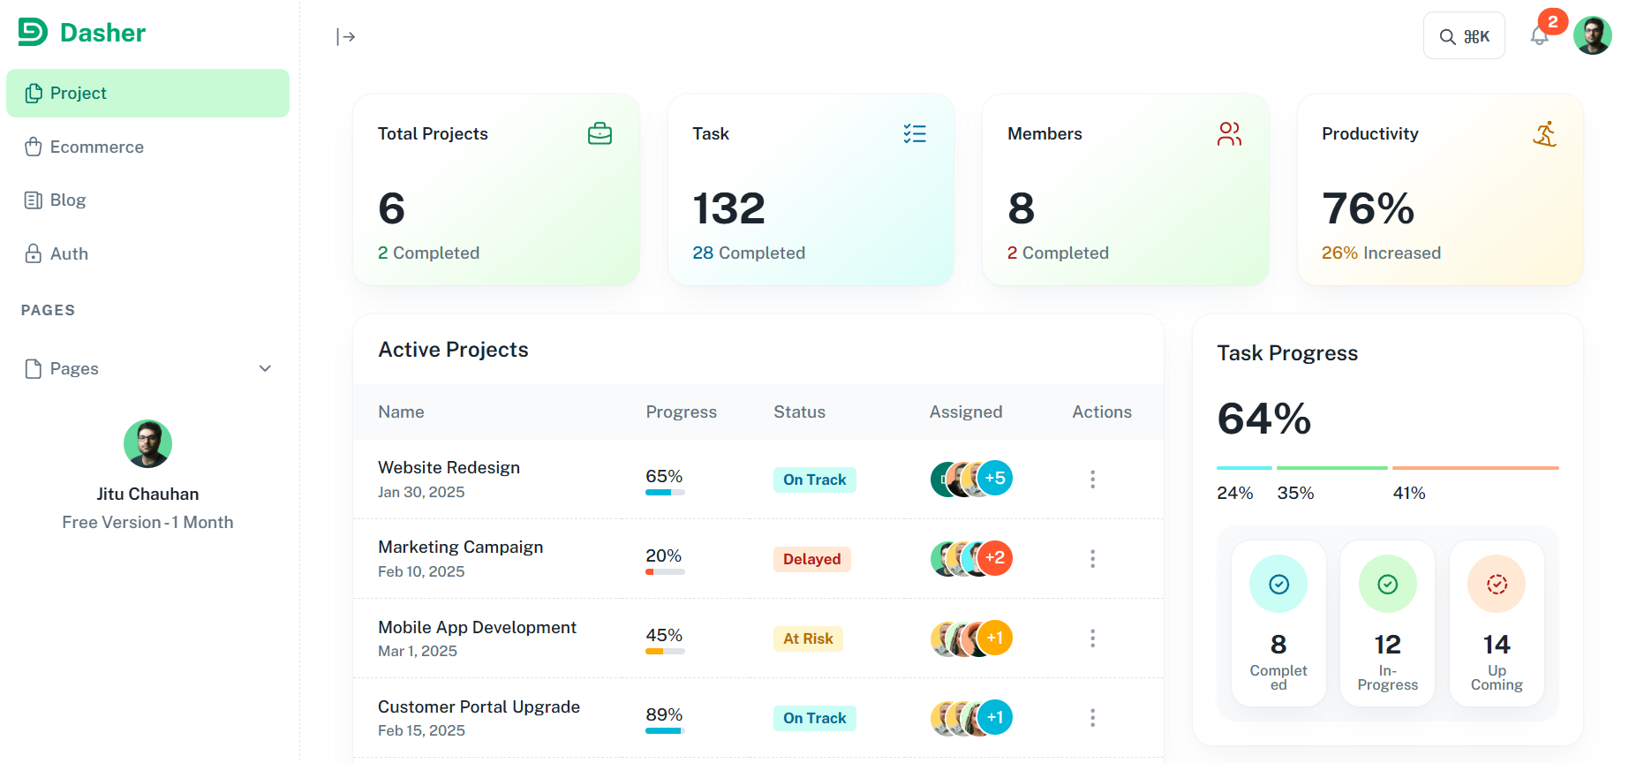Click the Delayed status badge
Viewport: 1629px width, 763px height.
pyautogui.click(x=811, y=559)
